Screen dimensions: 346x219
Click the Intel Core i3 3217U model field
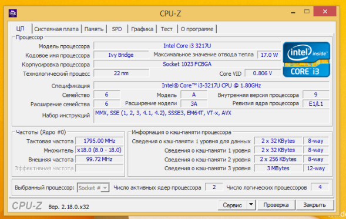point(187,46)
